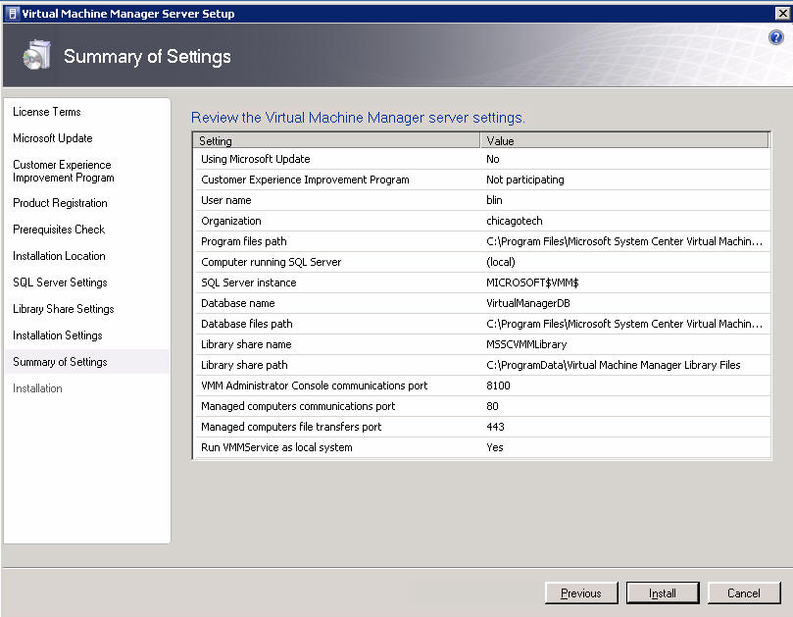The width and height of the screenshot is (793, 617).
Task: Click the value '(local)'
Action: 501,262
